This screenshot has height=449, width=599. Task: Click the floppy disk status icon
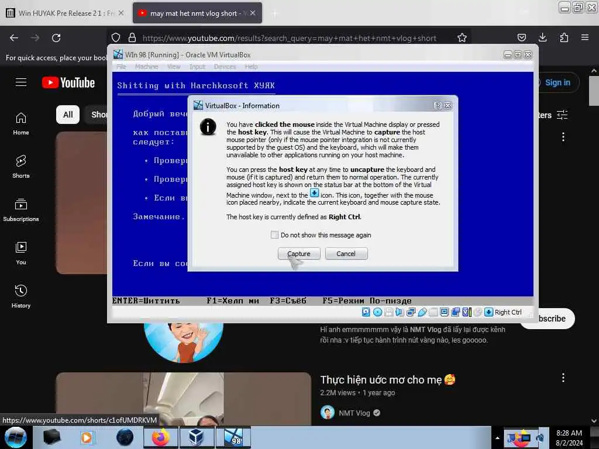click(x=388, y=312)
